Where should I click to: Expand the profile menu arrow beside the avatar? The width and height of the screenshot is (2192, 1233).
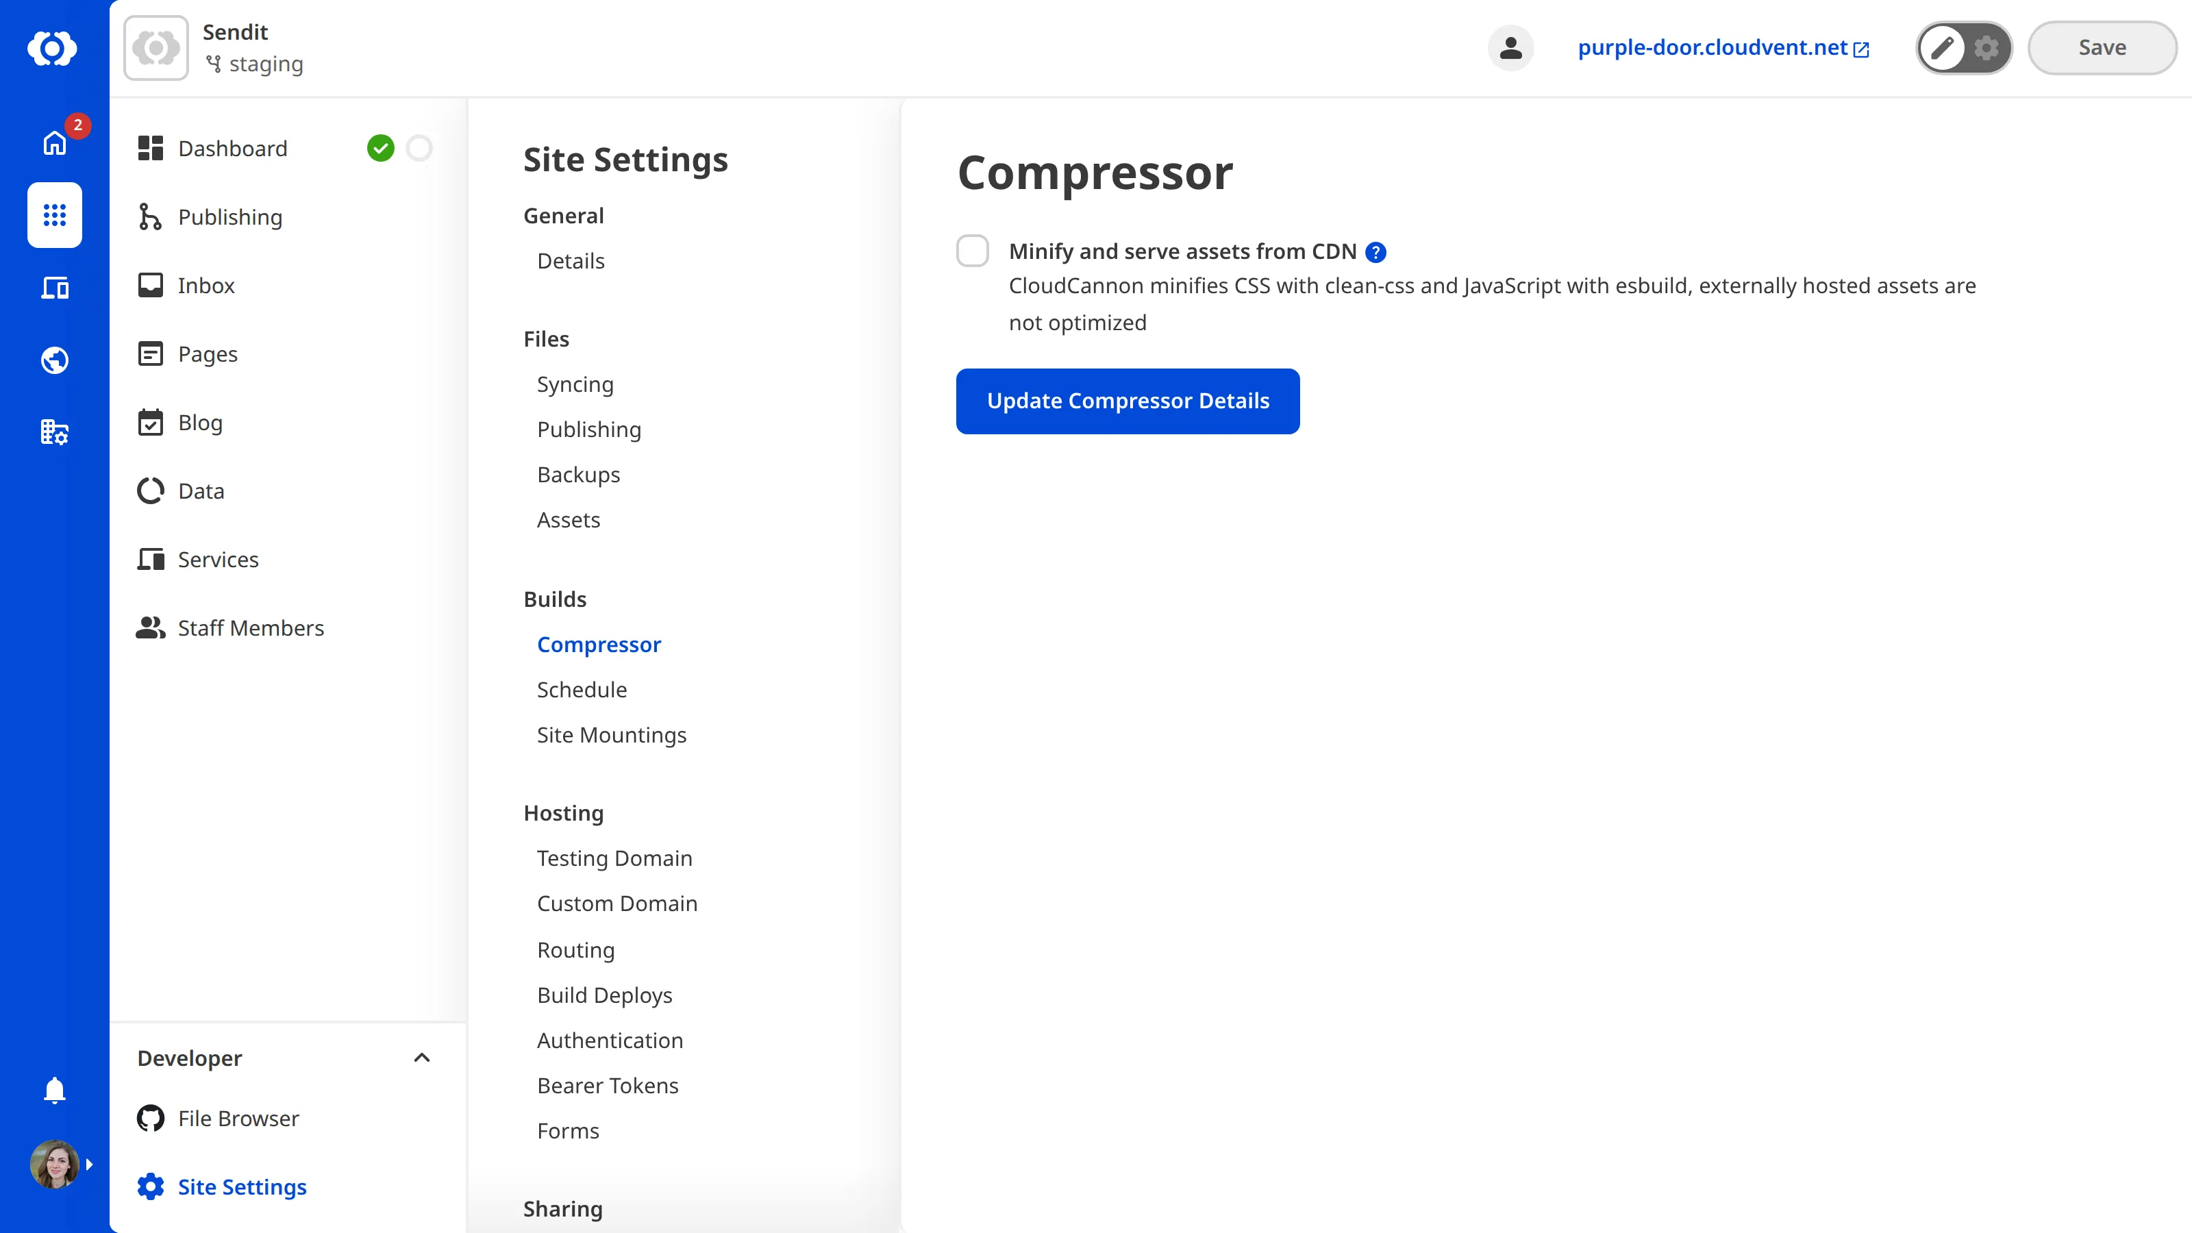click(x=90, y=1164)
